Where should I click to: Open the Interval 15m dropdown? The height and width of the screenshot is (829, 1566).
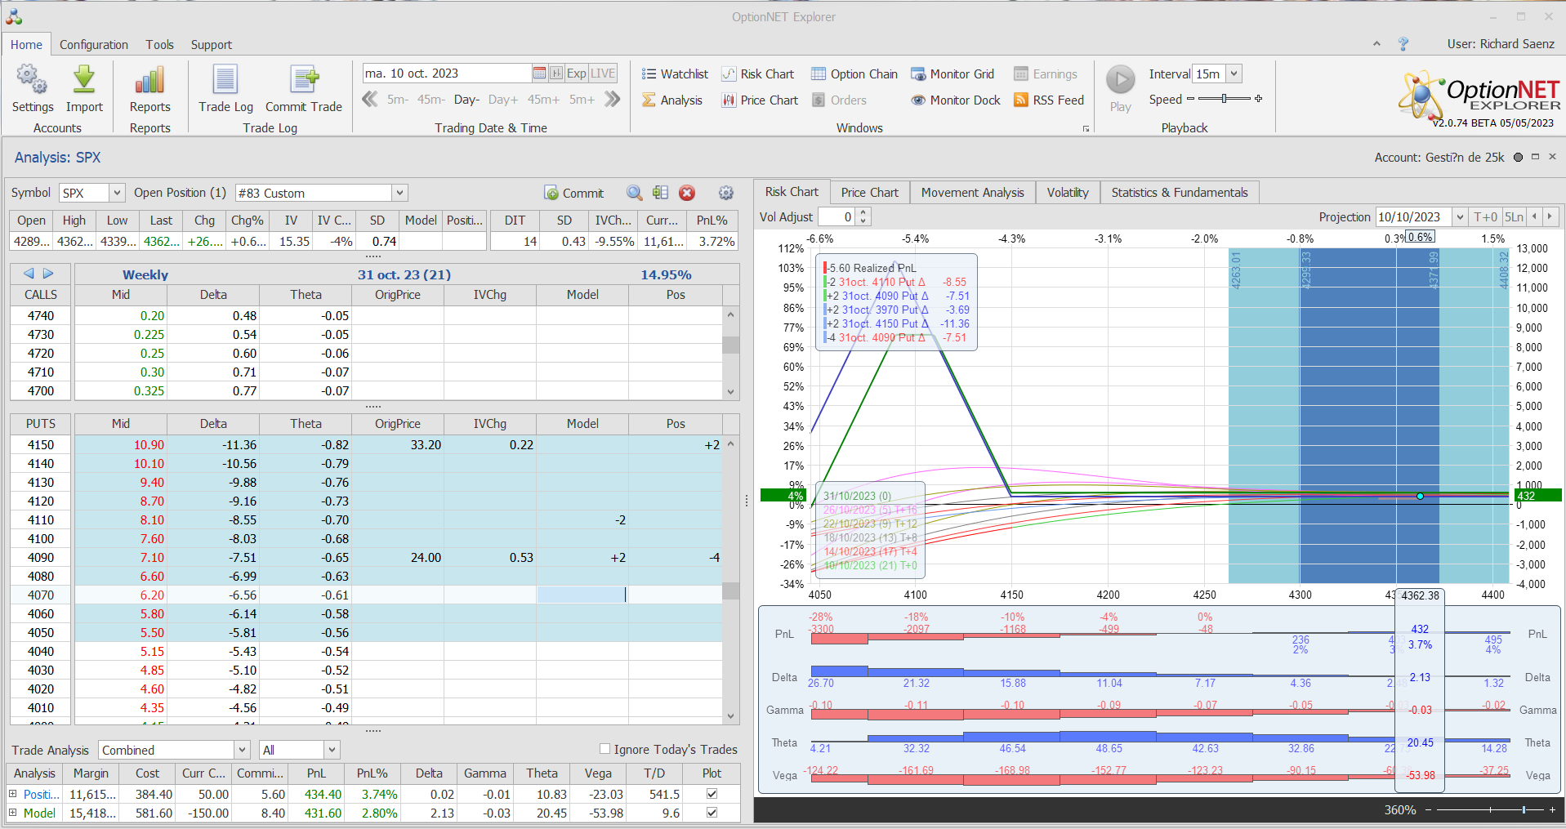pyautogui.click(x=1234, y=74)
